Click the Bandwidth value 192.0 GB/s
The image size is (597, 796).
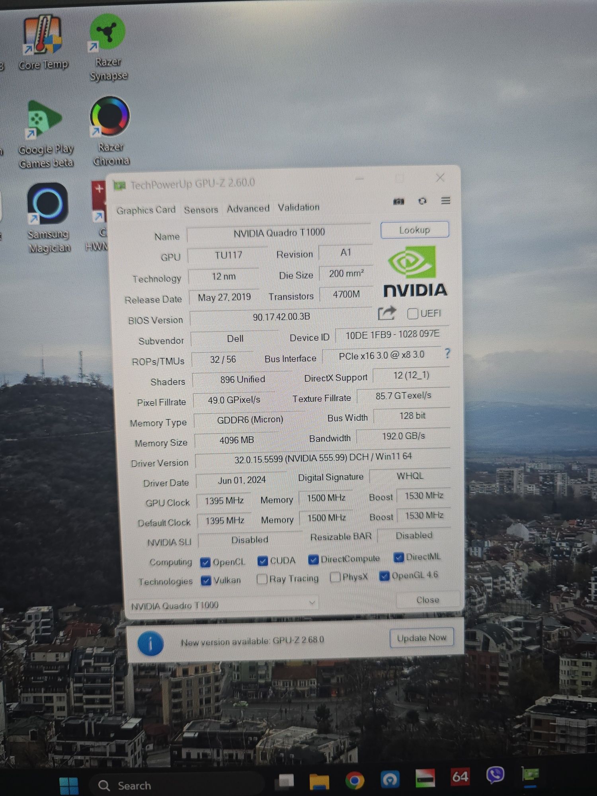point(403,436)
